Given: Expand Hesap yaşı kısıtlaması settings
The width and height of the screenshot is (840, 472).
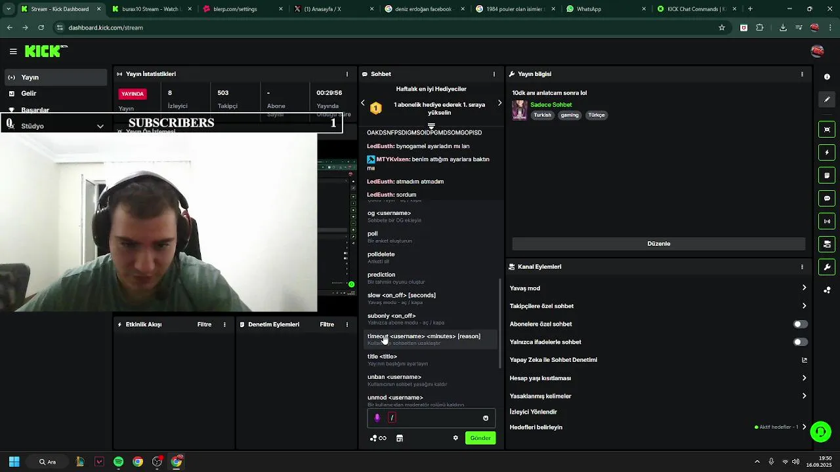Looking at the screenshot, I should 804,378.
